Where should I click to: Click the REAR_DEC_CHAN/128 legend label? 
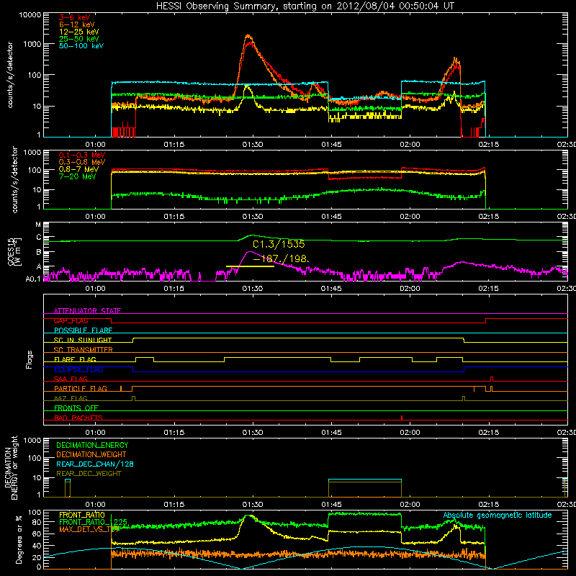(x=95, y=464)
